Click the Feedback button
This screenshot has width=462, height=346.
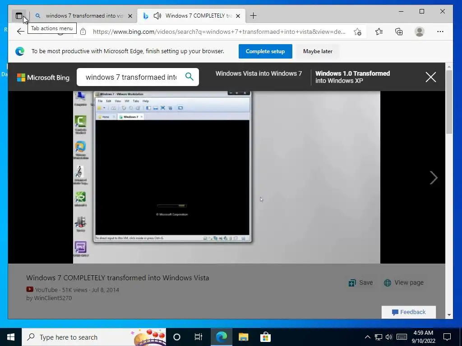click(x=409, y=312)
